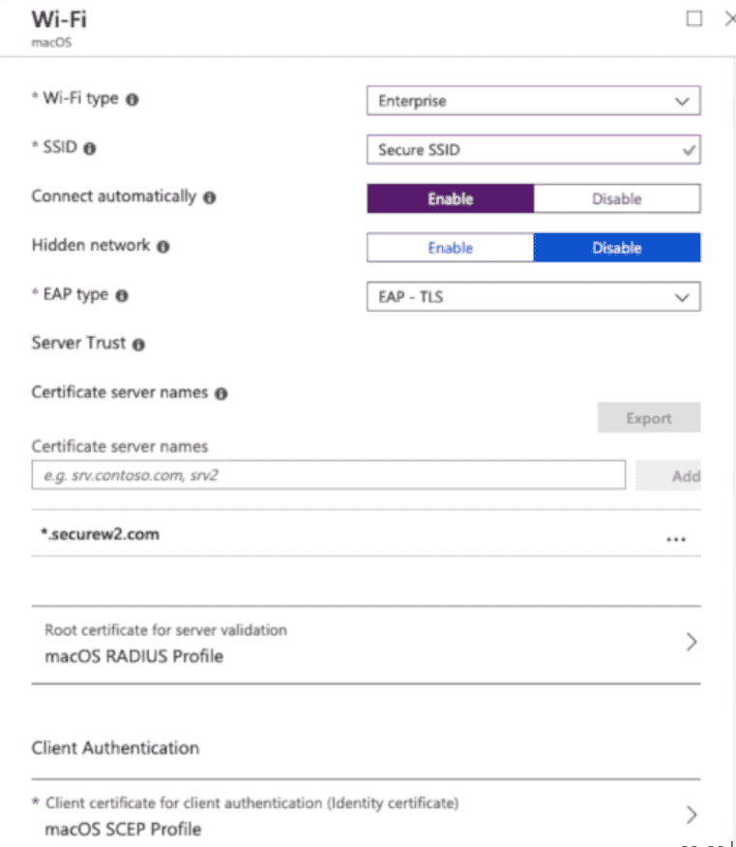736x847 pixels.
Task: Click the Certificate server names info icon
Action: [221, 394]
